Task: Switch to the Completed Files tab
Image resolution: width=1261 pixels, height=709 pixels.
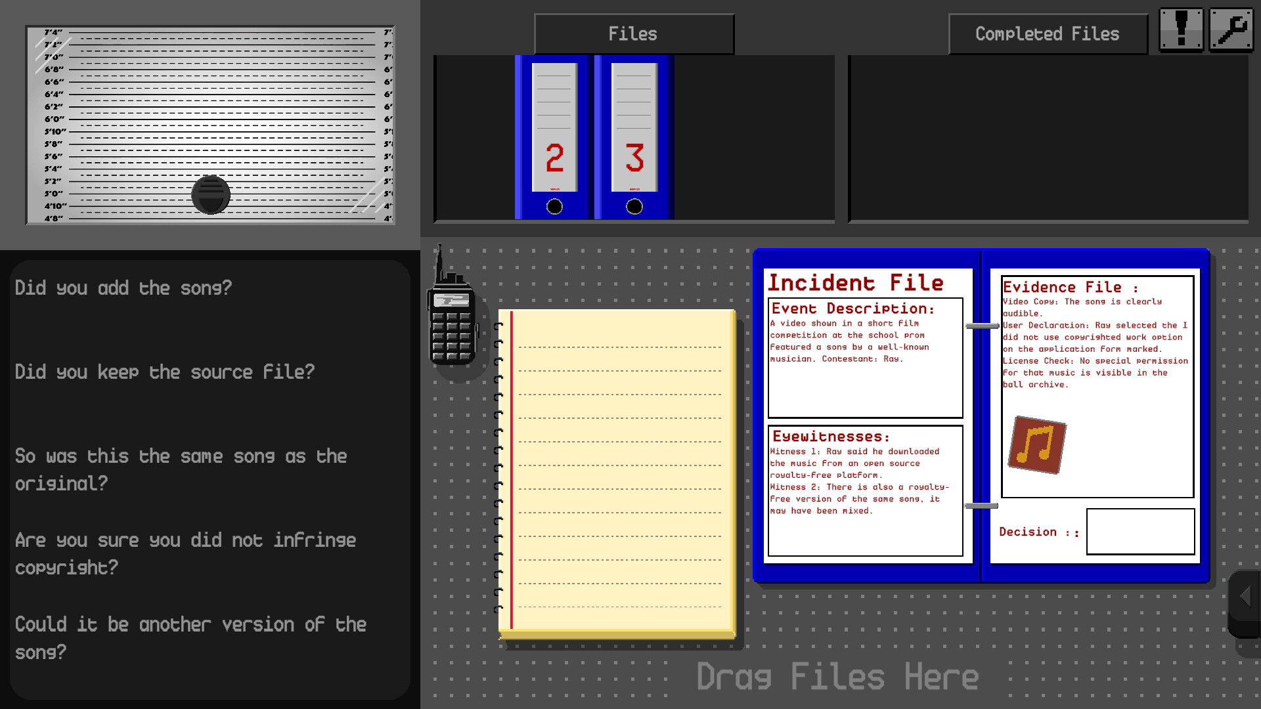Action: pos(1048,33)
